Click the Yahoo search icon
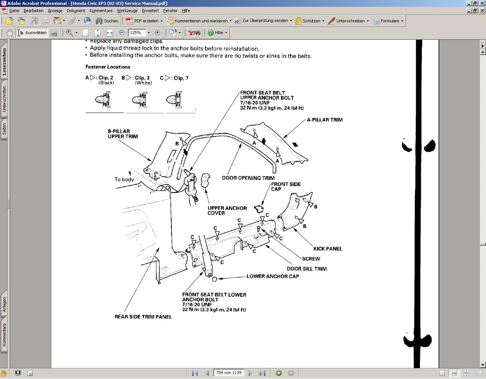 [194, 33]
